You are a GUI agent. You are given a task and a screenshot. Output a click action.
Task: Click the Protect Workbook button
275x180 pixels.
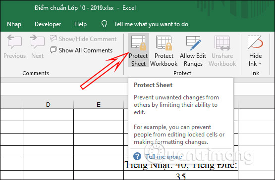(164, 50)
